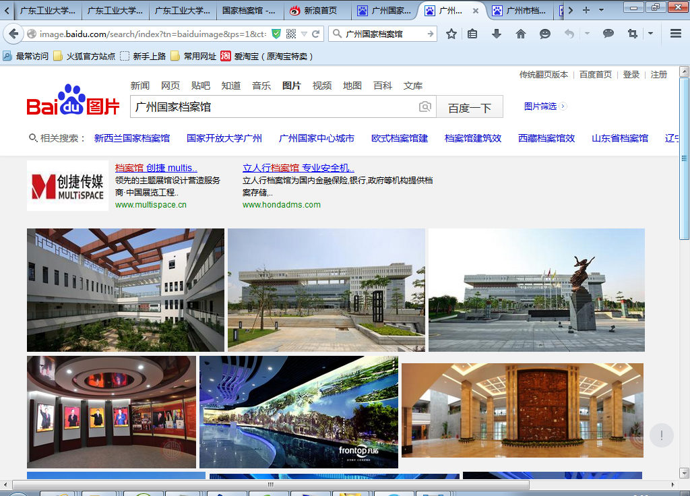Open the thumbnail of statue in plaza
The image size is (690, 496).
point(536,290)
